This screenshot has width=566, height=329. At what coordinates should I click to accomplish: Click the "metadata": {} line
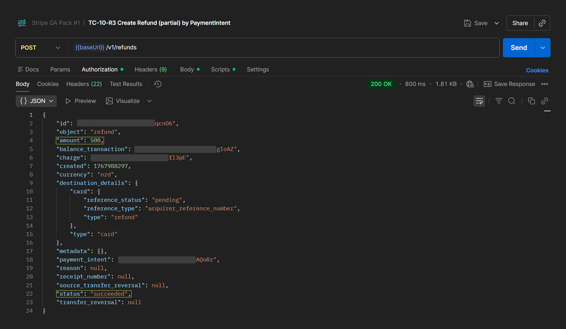tap(82, 251)
